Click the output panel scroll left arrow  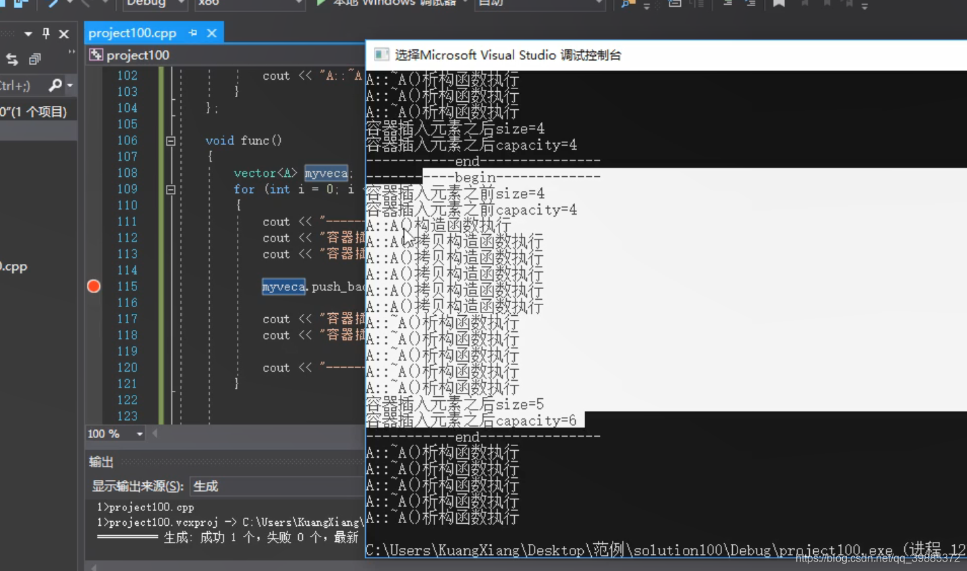(x=94, y=567)
